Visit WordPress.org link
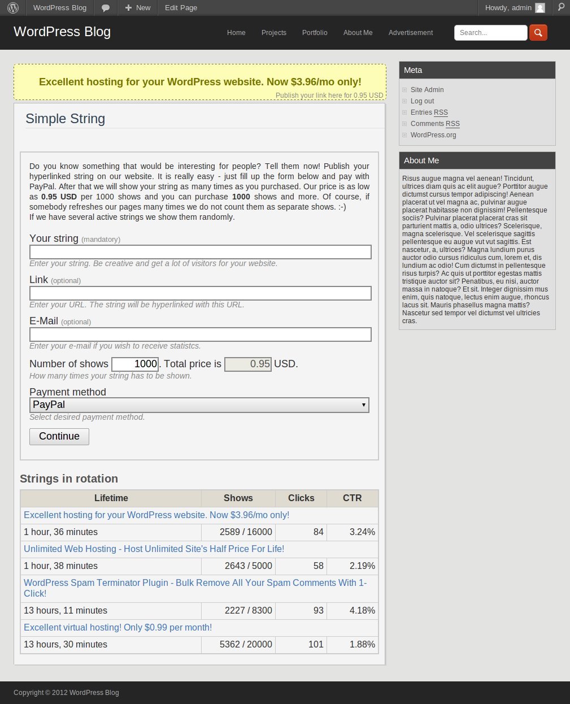Screen dimensions: 570x704 click(433, 135)
